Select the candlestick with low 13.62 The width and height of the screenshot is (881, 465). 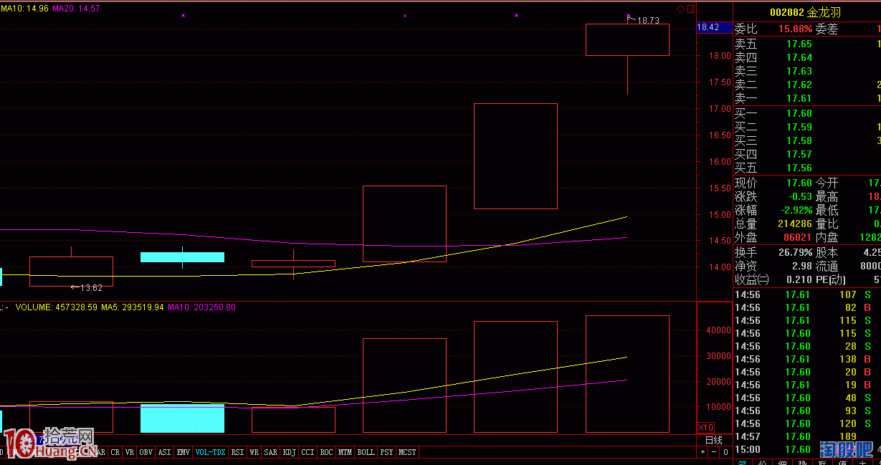(x=71, y=271)
